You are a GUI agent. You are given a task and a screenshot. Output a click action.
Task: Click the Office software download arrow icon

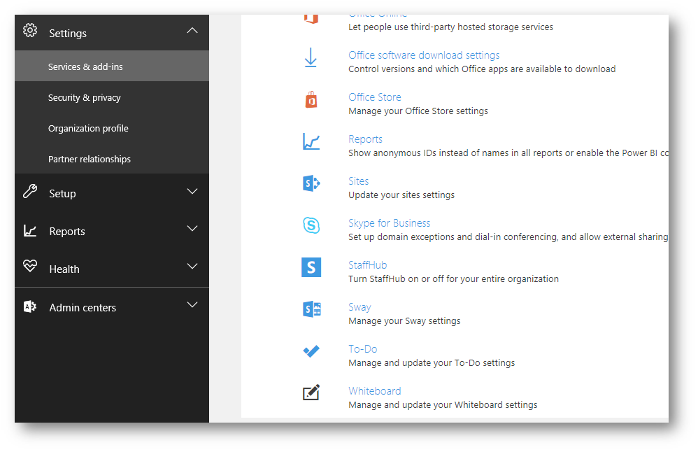[311, 58]
